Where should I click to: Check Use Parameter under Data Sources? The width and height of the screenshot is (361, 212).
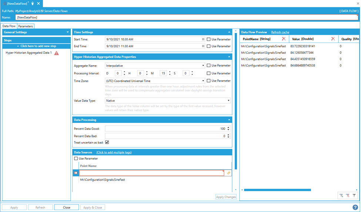click(76, 159)
